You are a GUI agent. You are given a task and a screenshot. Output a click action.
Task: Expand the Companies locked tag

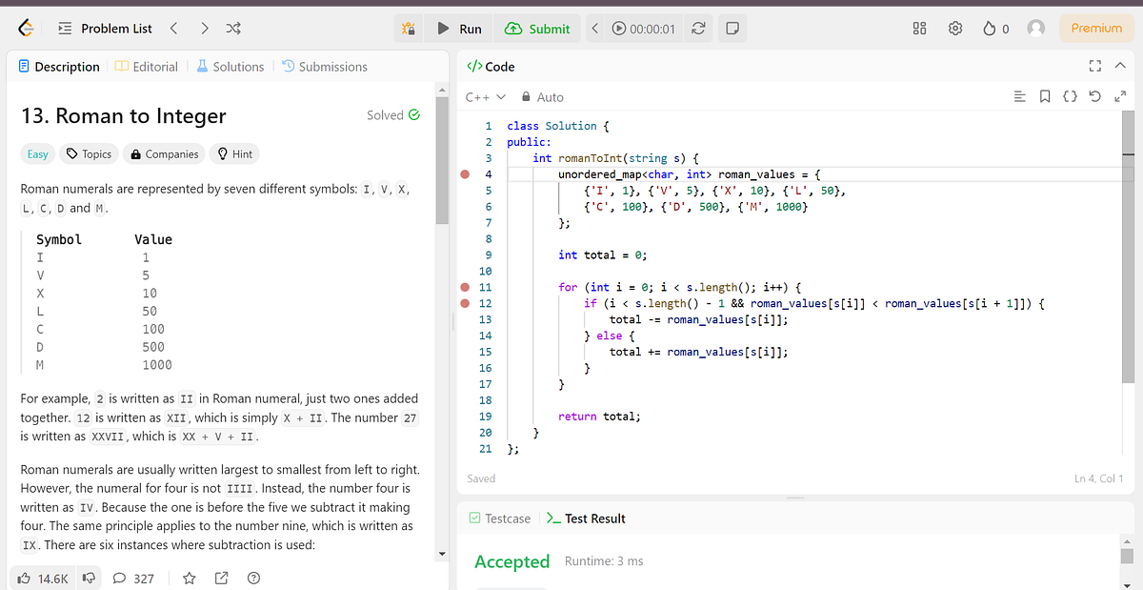[x=165, y=153]
